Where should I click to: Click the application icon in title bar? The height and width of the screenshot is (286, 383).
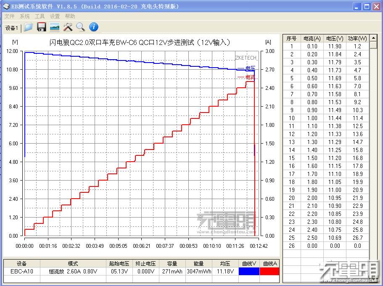pos(6,6)
